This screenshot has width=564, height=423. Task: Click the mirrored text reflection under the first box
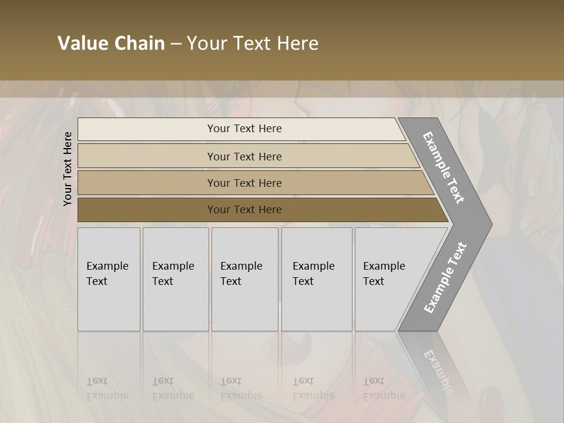[x=107, y=388]
